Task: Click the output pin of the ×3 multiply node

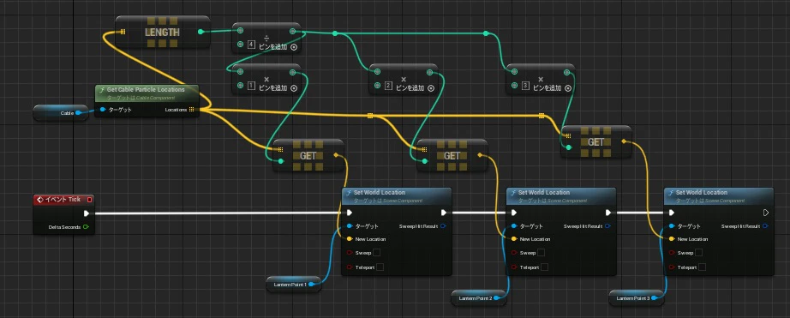Action: pos(567,72)
